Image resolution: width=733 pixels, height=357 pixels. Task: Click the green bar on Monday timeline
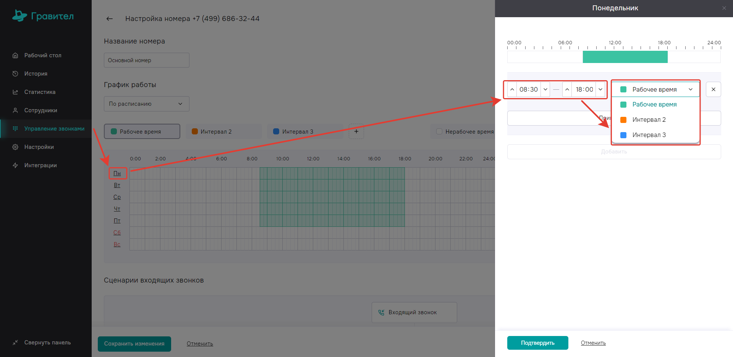[625, 57]
